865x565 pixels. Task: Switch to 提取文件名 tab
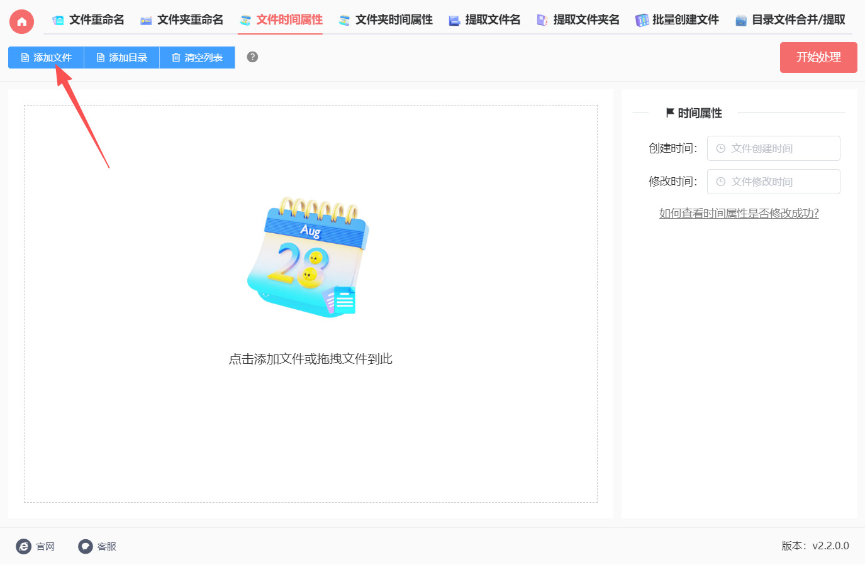(x=484, y=20)
